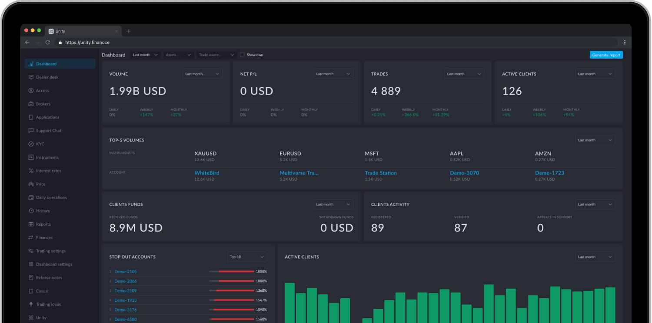652x323 pixels.
Task: Open the Assets filter dropdown
Action: pos(178,55)
